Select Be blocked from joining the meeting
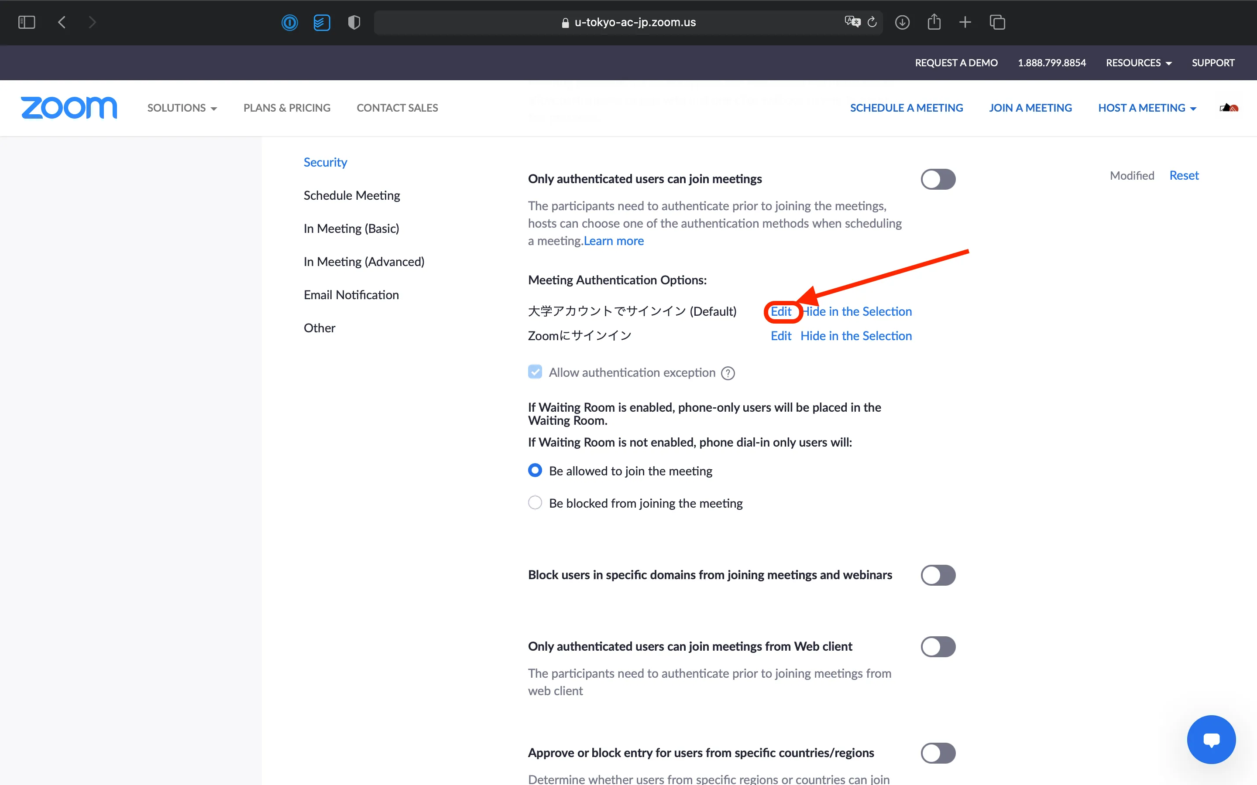 click(x=535, y=502)
